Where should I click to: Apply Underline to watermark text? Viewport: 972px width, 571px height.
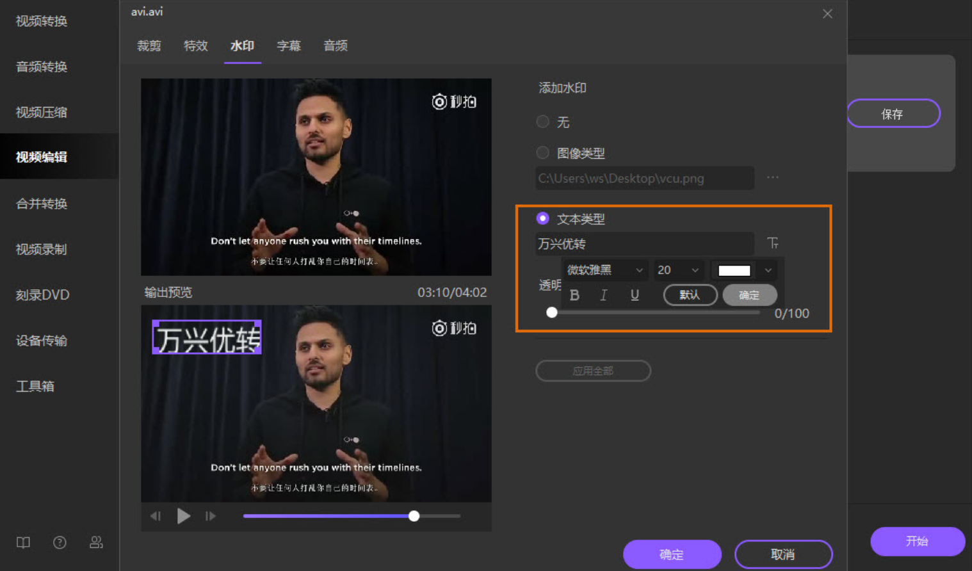(635, 295)
